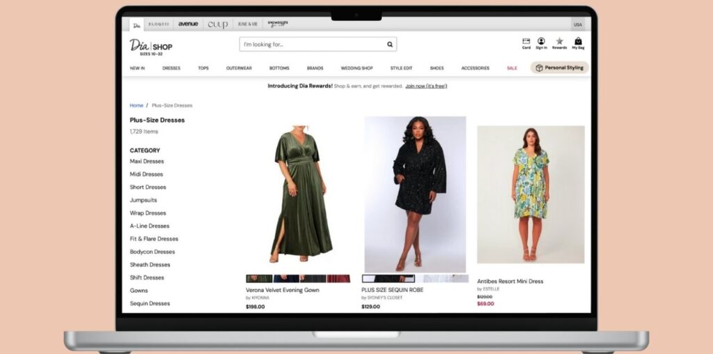Image resolution: width=713 pixels, height=354 pixels.
Task: Click the Dia Shop logo
Action: pyautogui.click(x=151, y=47)
